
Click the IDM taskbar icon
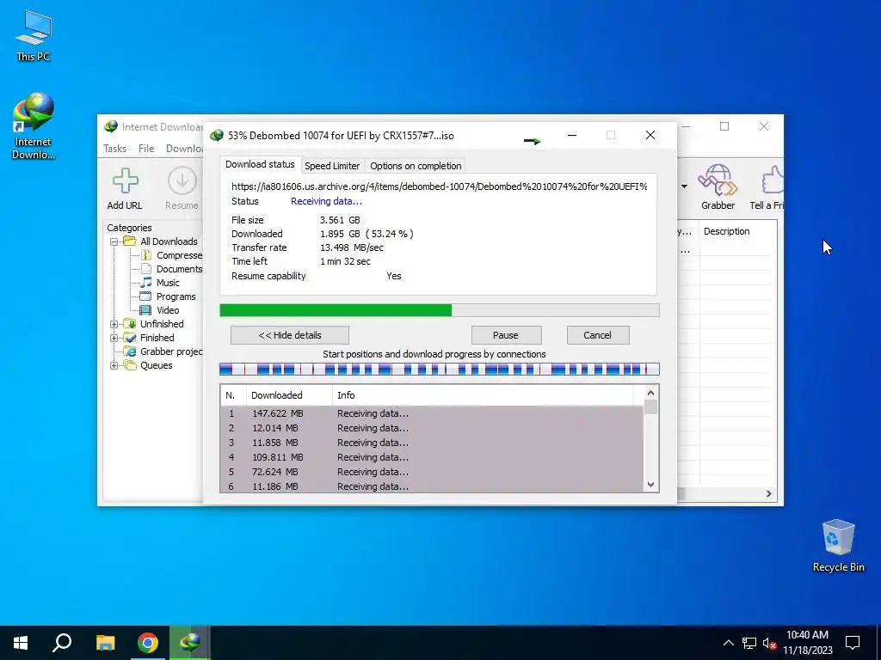tap(190, 643)
